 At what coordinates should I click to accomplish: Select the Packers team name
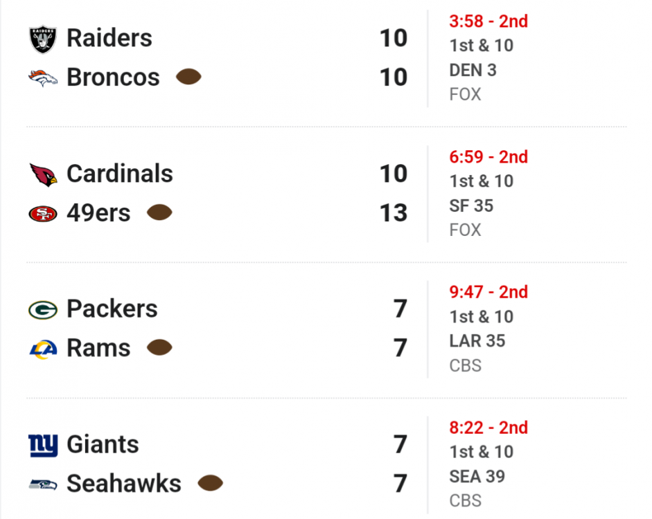pyautogui.click(x=112, y=309)
